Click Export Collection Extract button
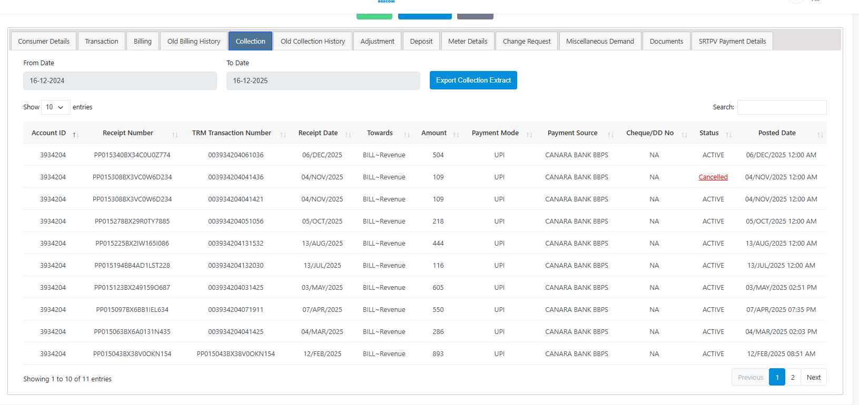Image resolution: width=859 pixels, height=405 pixels. tap(473, 80)
